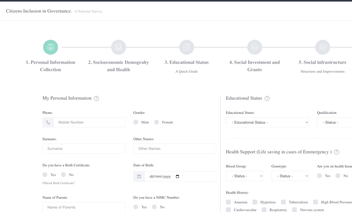The width and height of the screenshot is (352, 212).
Task: Expand the Blood Group dropdown
Action: tap(245, 176)
